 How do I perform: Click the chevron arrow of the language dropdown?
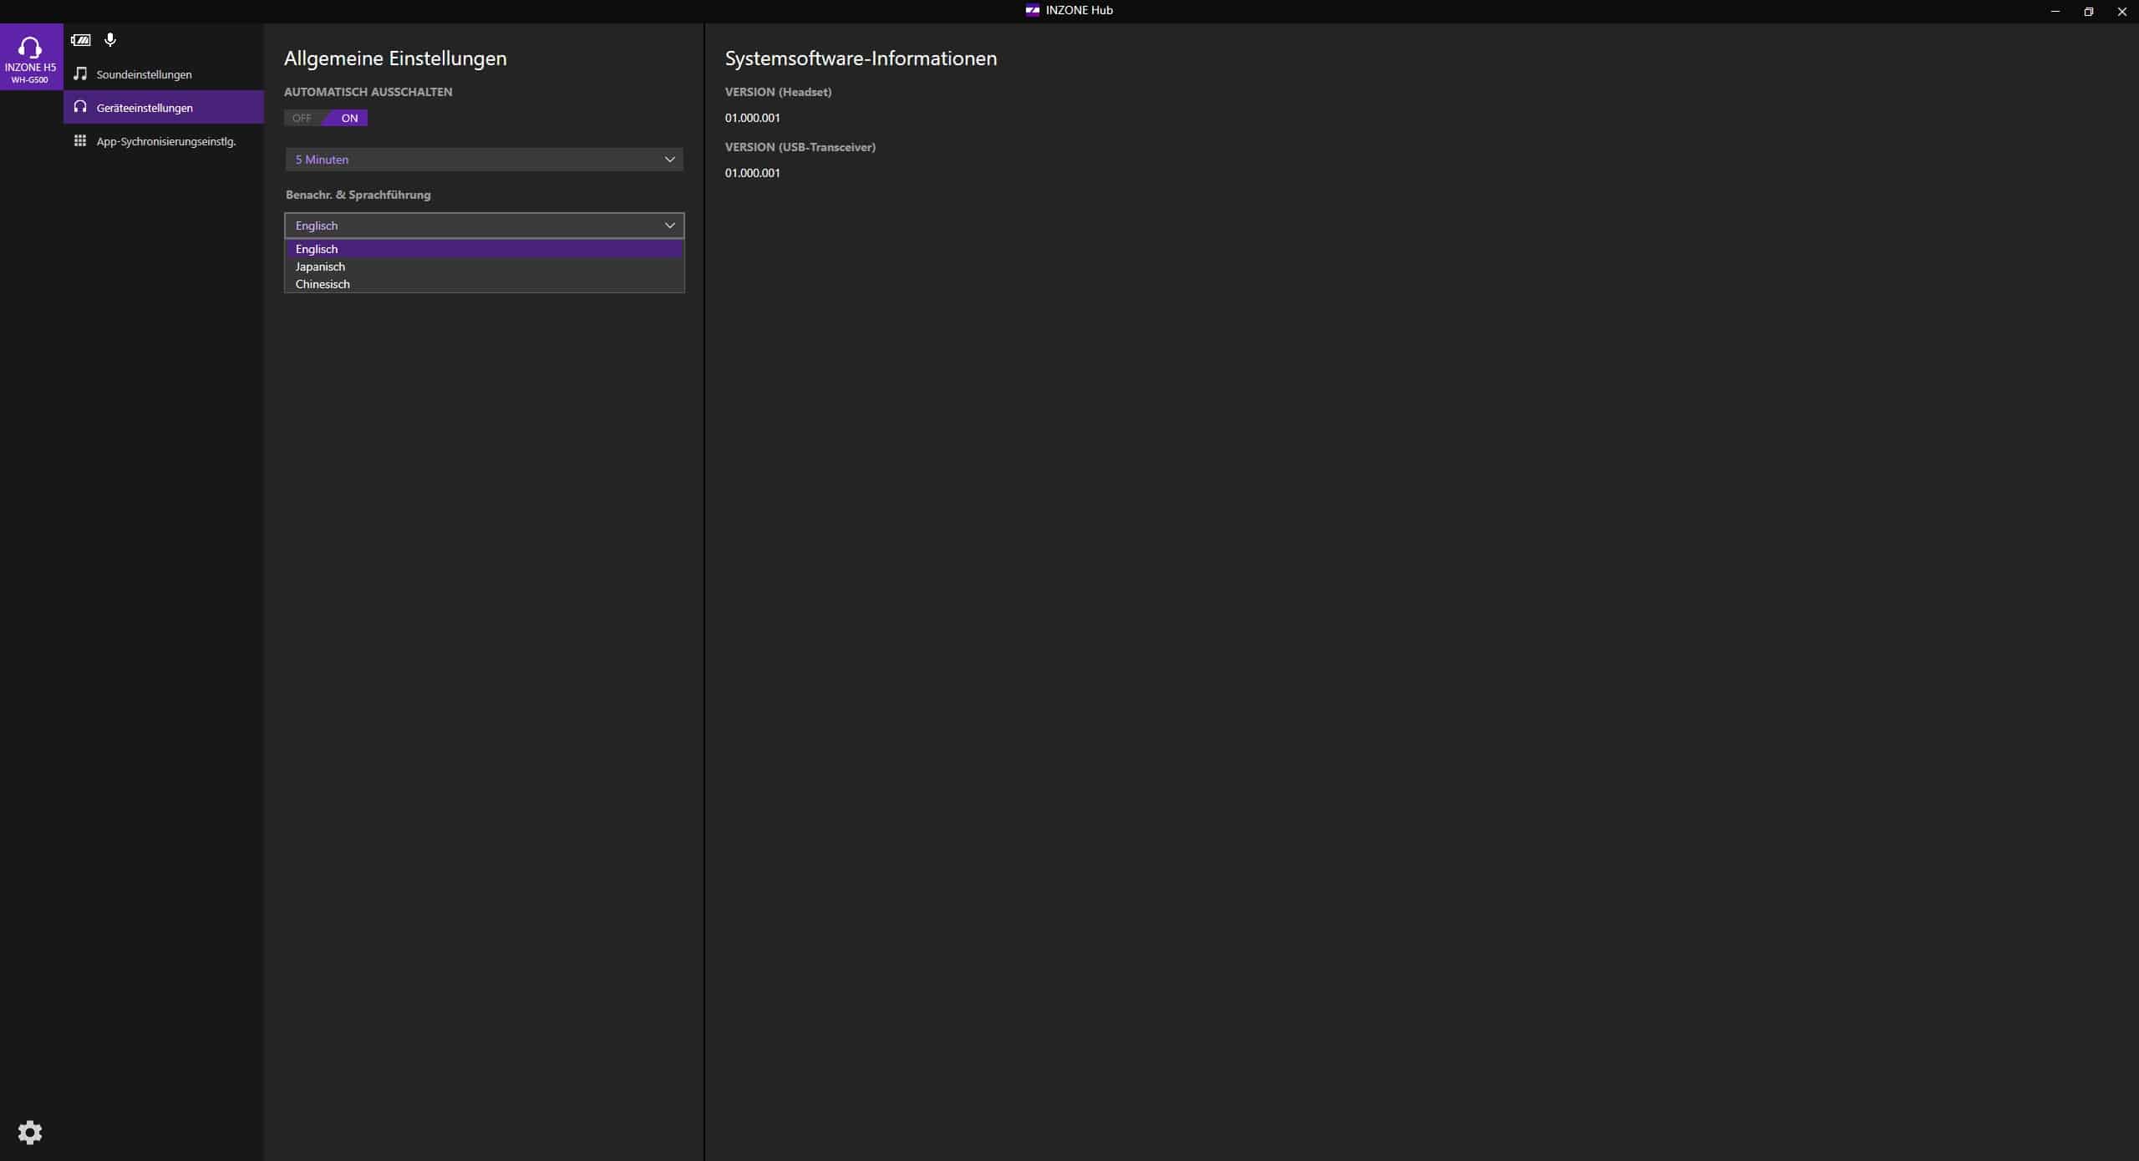click(669, 226)
